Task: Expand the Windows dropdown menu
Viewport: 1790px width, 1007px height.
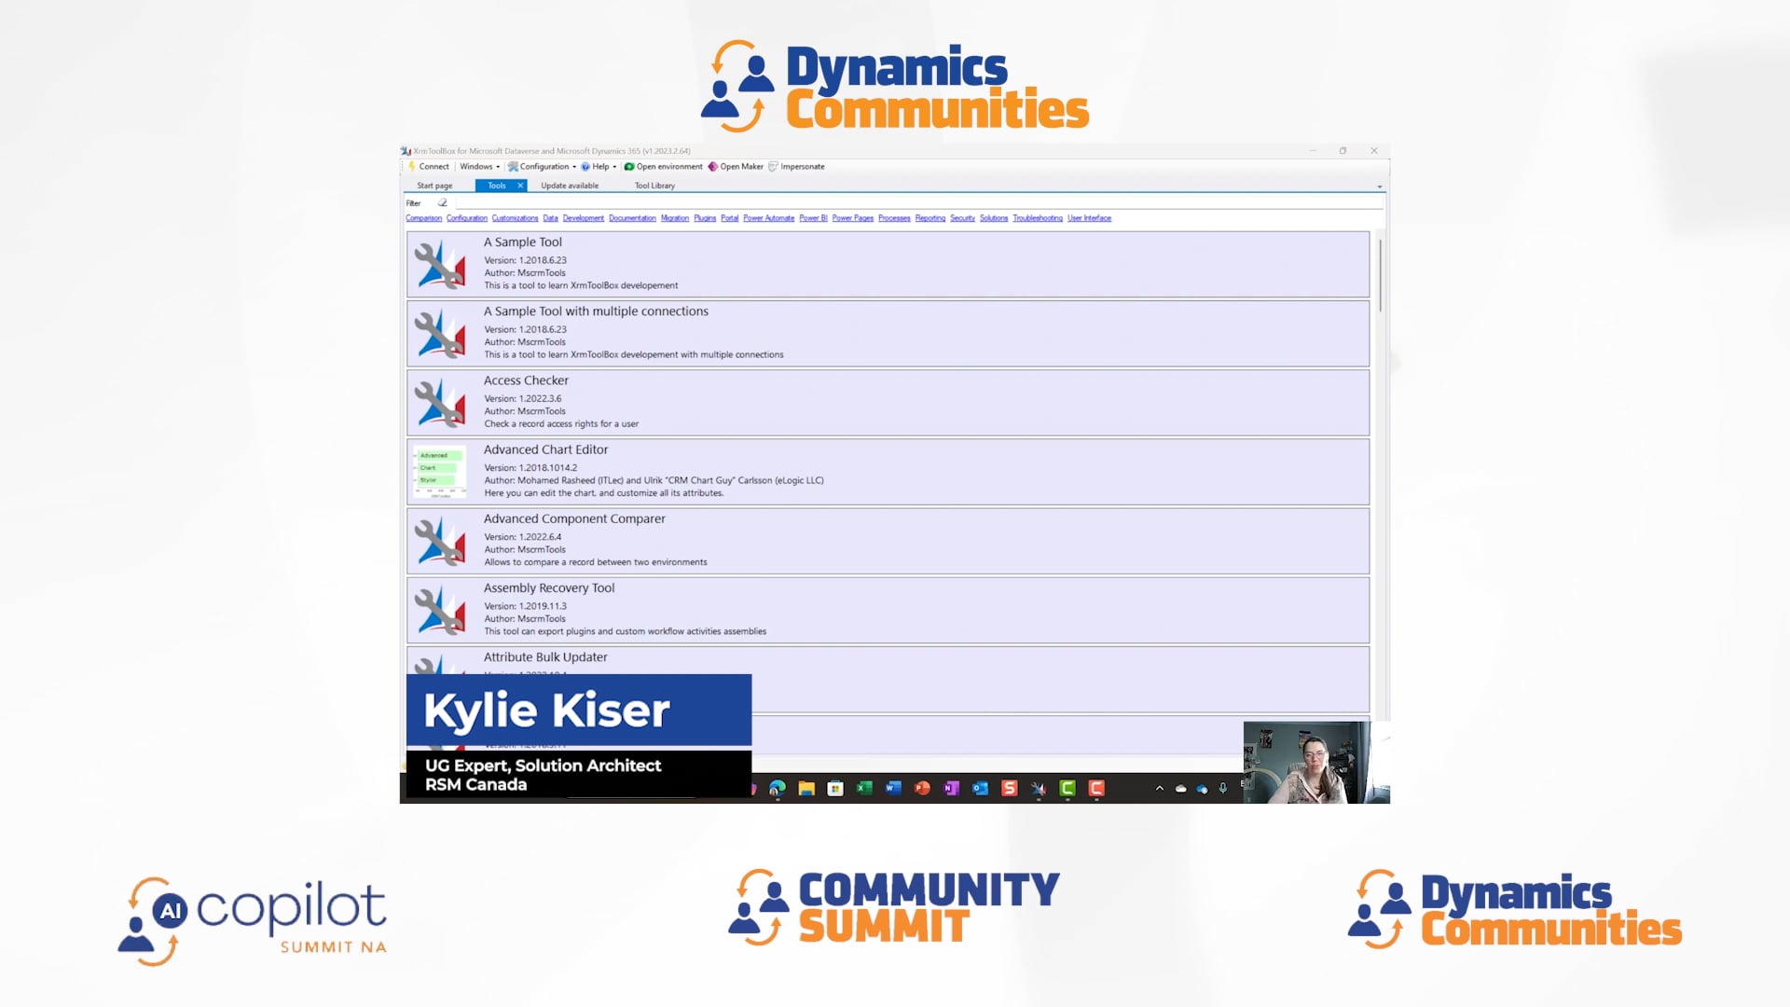Action: click(479, 167)
